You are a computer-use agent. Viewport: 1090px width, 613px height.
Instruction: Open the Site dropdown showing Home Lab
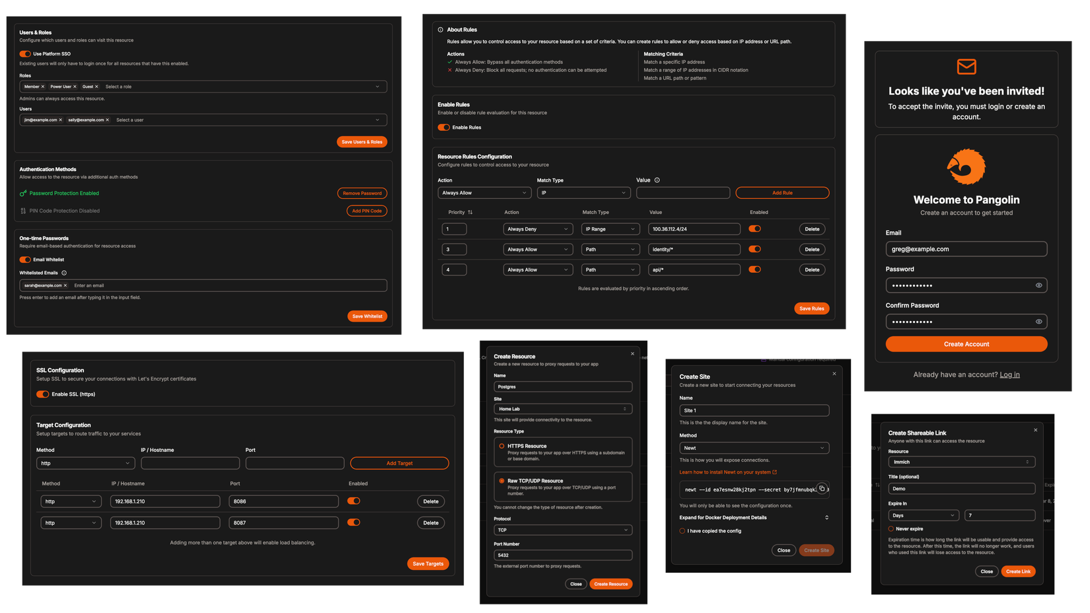click(562, 408)
